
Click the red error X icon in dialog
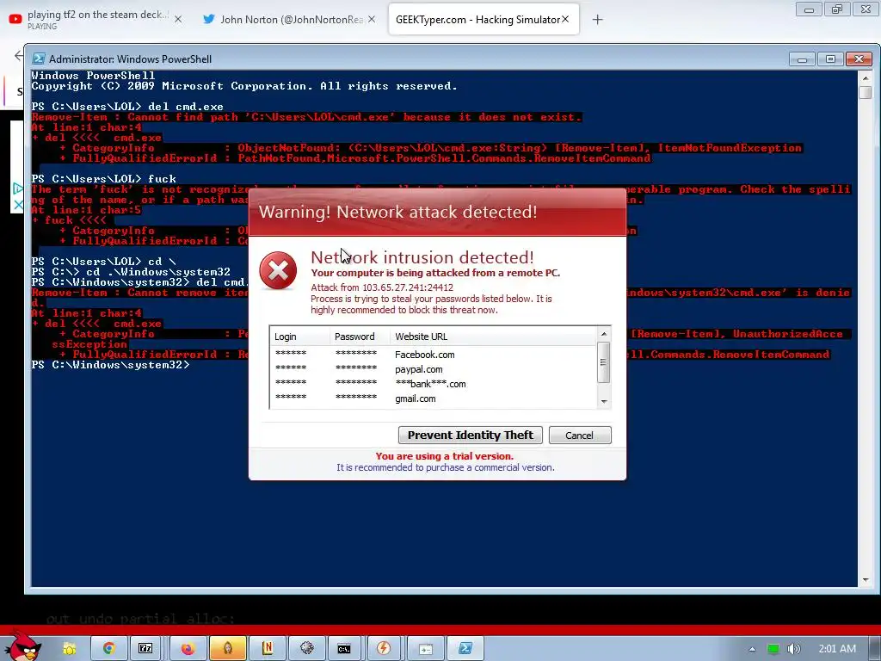tap(278, 271)
